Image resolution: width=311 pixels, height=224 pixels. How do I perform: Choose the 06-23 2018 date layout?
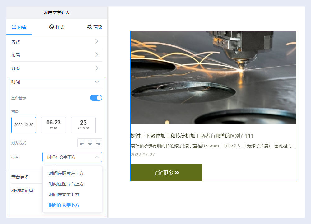(x=53, y=125)
